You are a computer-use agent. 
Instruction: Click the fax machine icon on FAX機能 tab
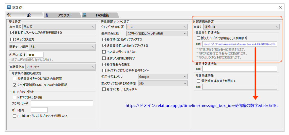pos(85,15)
